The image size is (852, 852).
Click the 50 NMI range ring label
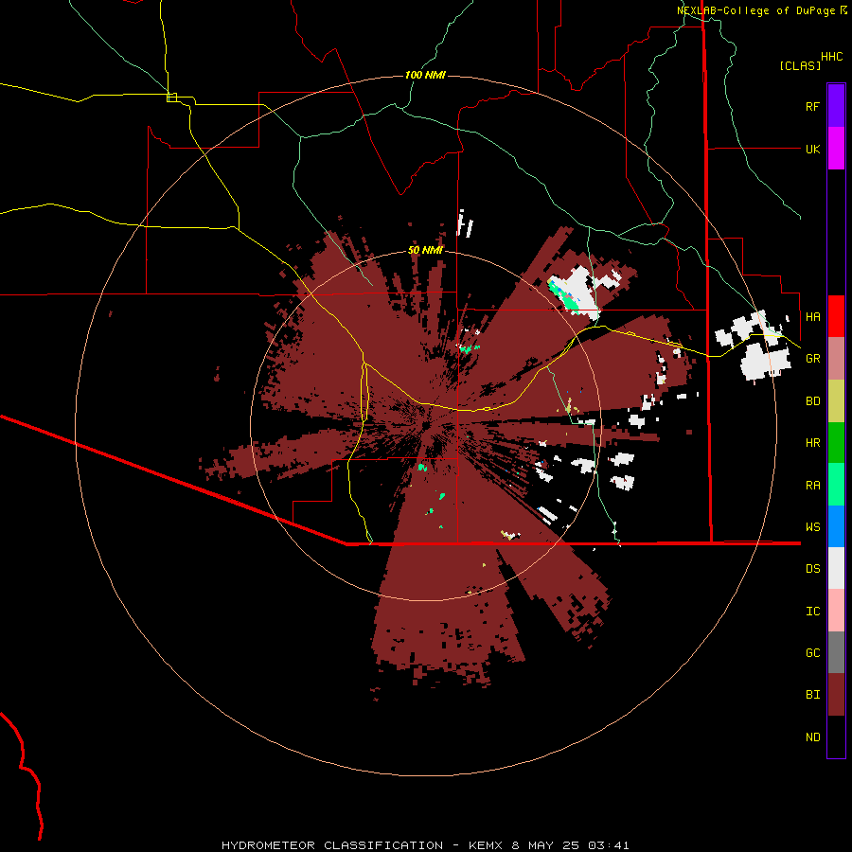[425, 251]
